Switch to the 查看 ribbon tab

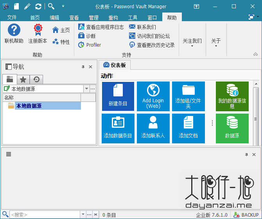(74, 17)
